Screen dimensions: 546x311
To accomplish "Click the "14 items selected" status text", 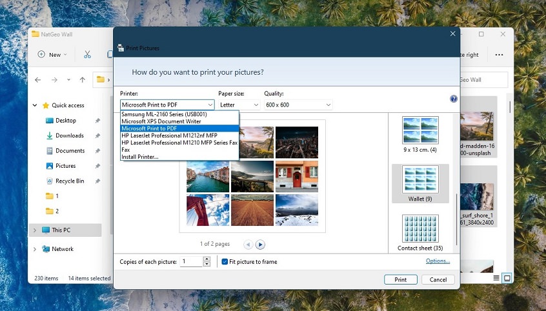I will coord(89,278).
